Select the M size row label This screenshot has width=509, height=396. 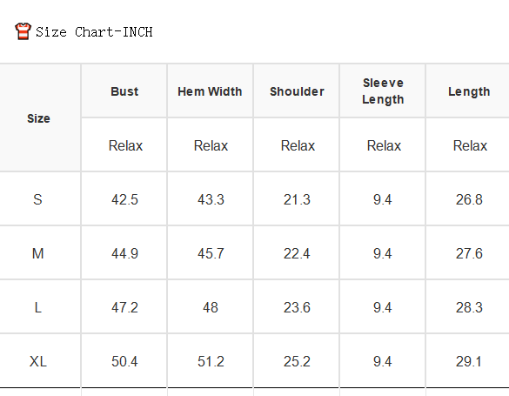[x=38, y=253]
